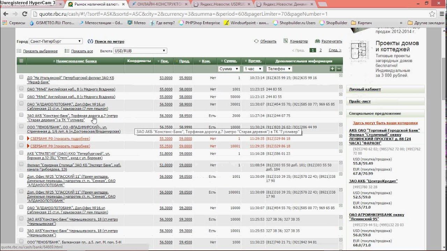Tick checkbox for АКБ СТРАТЕГИЯ row
Image resolution: width=447 pixels, height=251 pixels.
(x=21, y=153)
